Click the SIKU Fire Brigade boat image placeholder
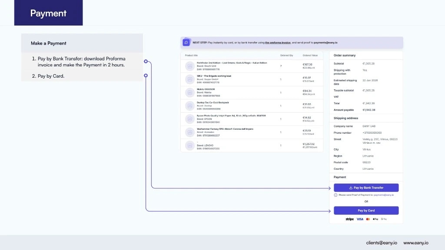 click(x=190, y=79)
